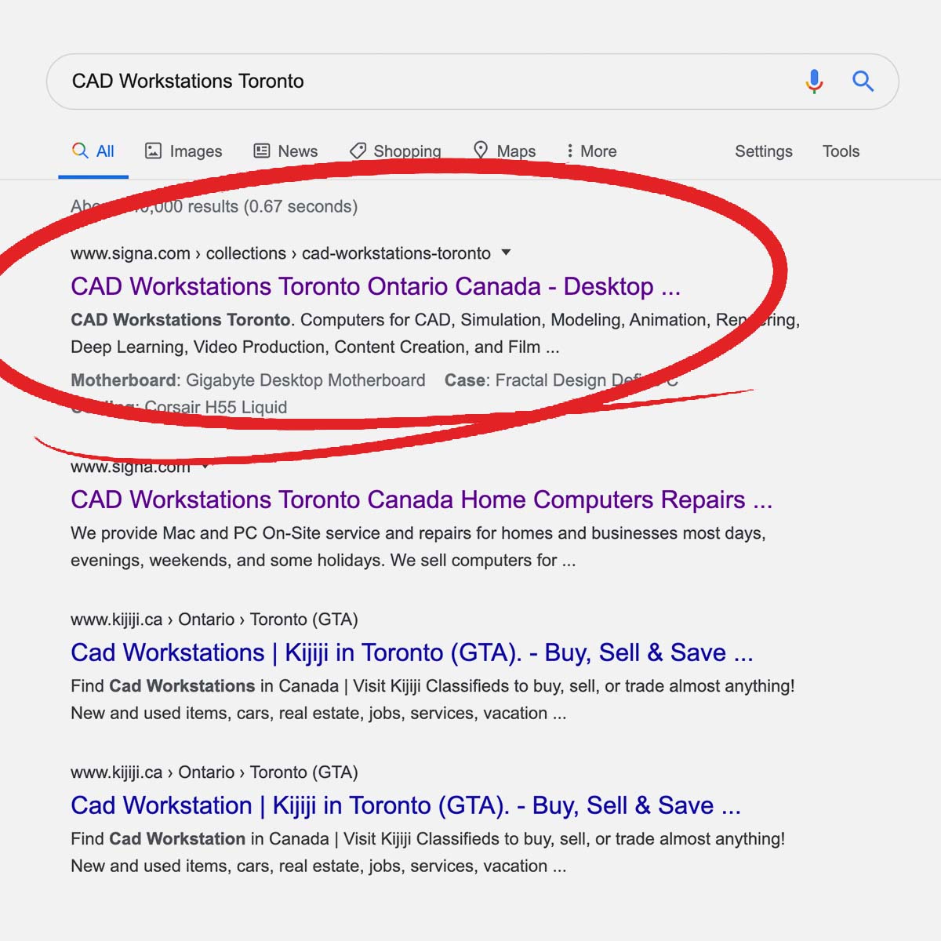Screen dimensions: 941x941
Task: Open Cad Workstations | Kijiji in Toronto result
Action: click(x=412, y=652)
